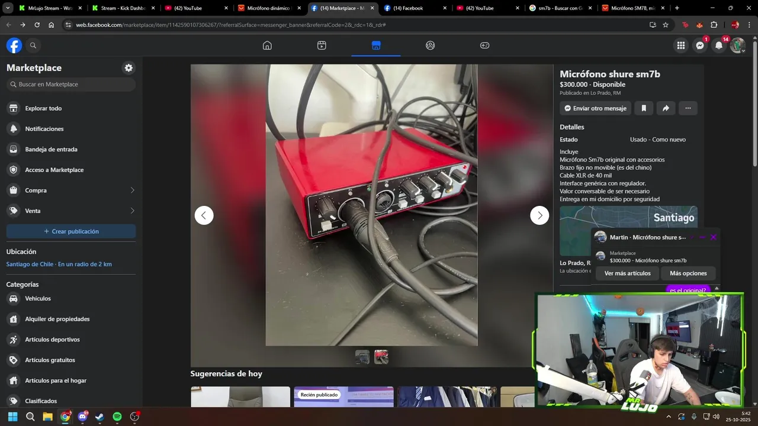
Task: Expand the Compra section chevron
Action: click(x=132, y=191)
